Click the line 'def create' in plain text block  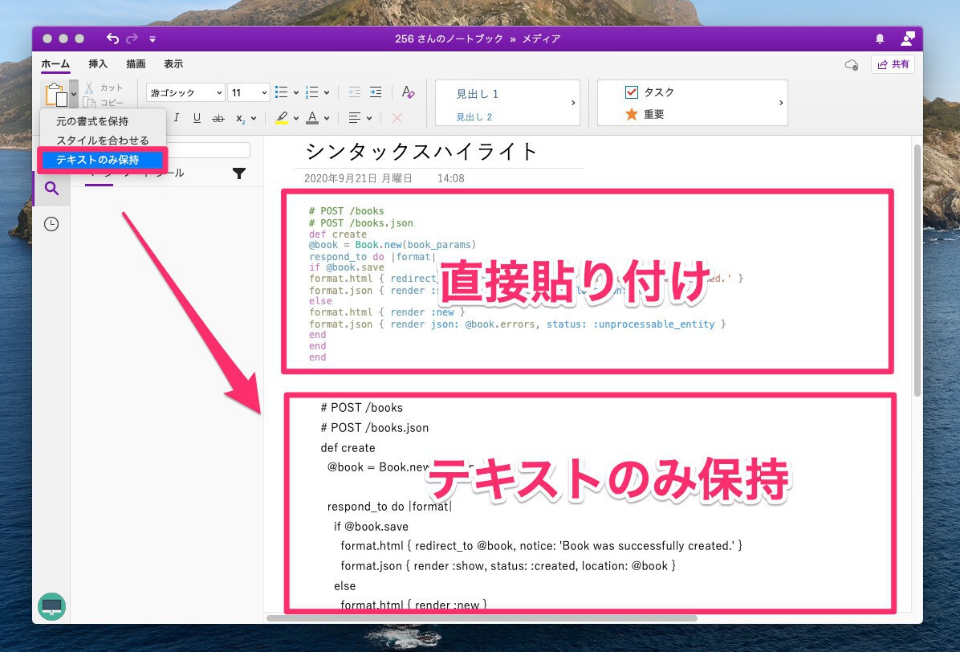[x=348, y=447]
